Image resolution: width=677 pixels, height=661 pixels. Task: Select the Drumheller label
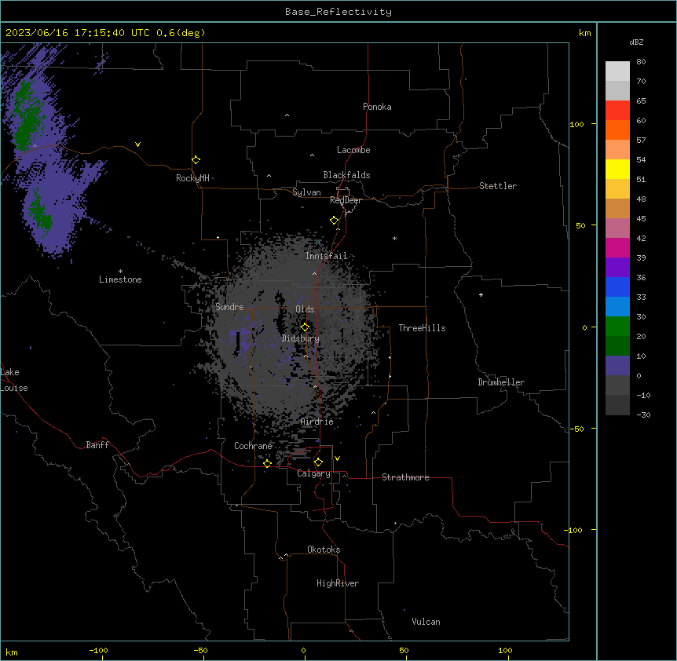coord(501,382)
